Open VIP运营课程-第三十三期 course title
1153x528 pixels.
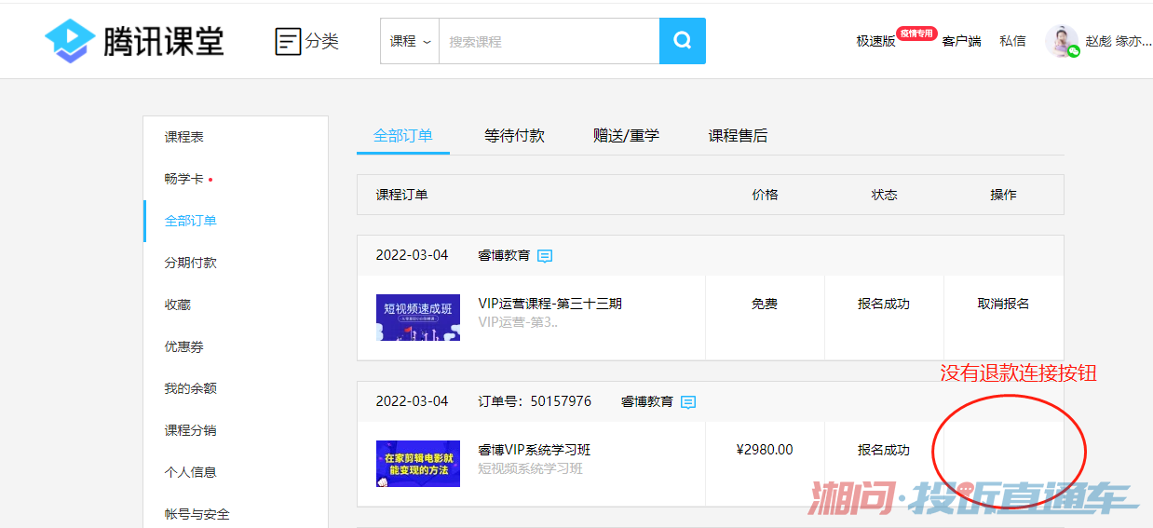pyautogui.click(x=549, y=304)
